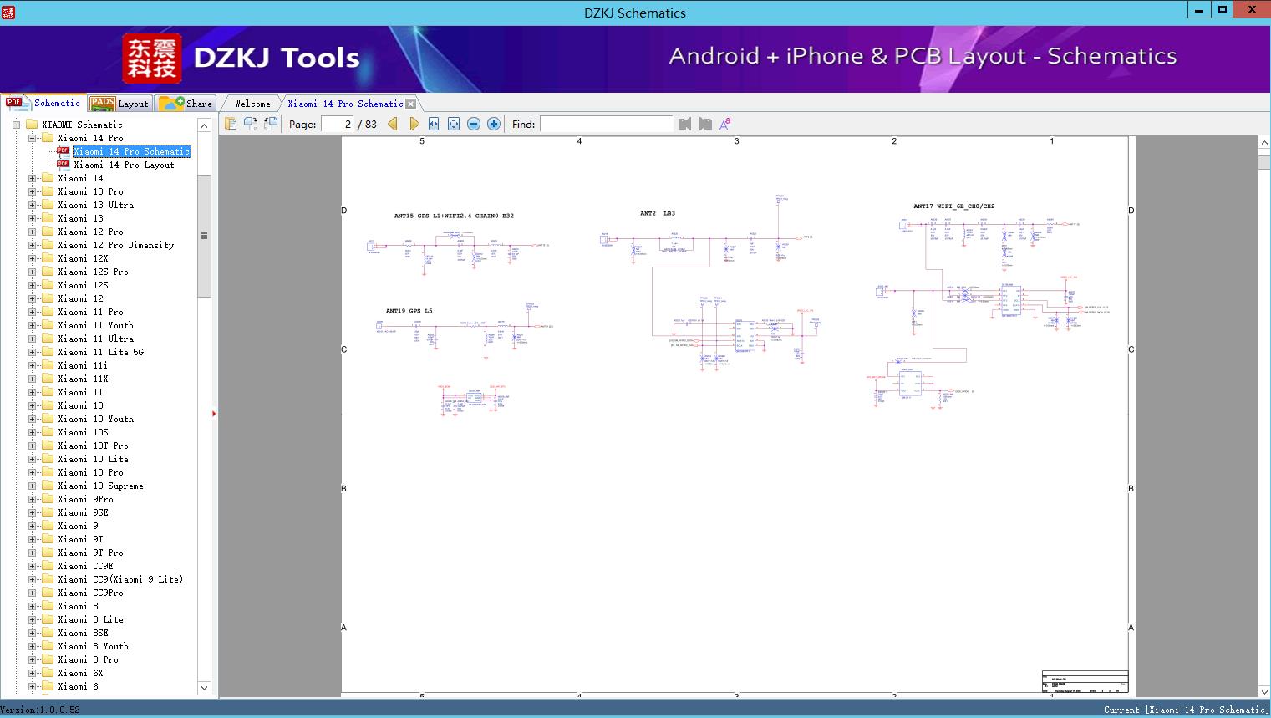Expand the Xiaomi 11 Ultra folder

pyautogui.click(x=32, y=339)
